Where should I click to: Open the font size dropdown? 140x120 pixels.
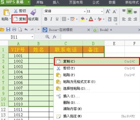[102, 11]
